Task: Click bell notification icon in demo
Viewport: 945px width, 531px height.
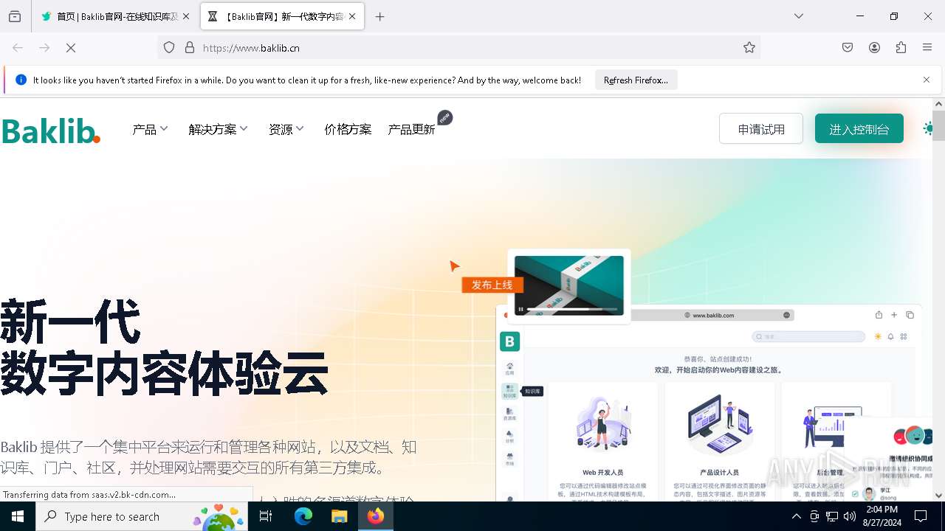Action: (890, 336)
